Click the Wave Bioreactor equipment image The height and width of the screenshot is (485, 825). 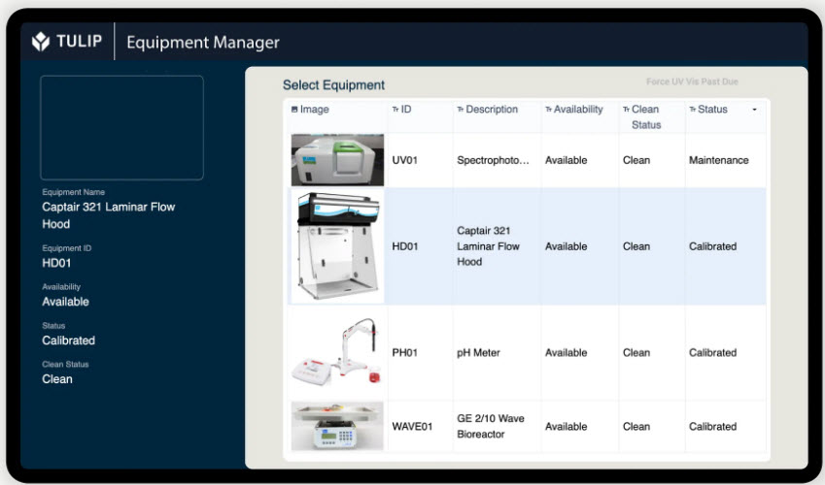pos(337,426)
